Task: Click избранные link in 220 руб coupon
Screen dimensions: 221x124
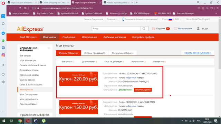Action: pos(131,78)
